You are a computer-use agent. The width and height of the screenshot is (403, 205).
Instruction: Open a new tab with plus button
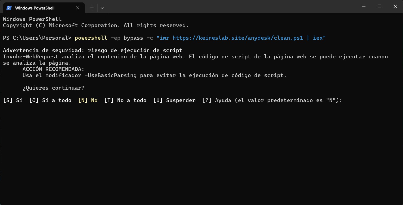pos(92,8)
